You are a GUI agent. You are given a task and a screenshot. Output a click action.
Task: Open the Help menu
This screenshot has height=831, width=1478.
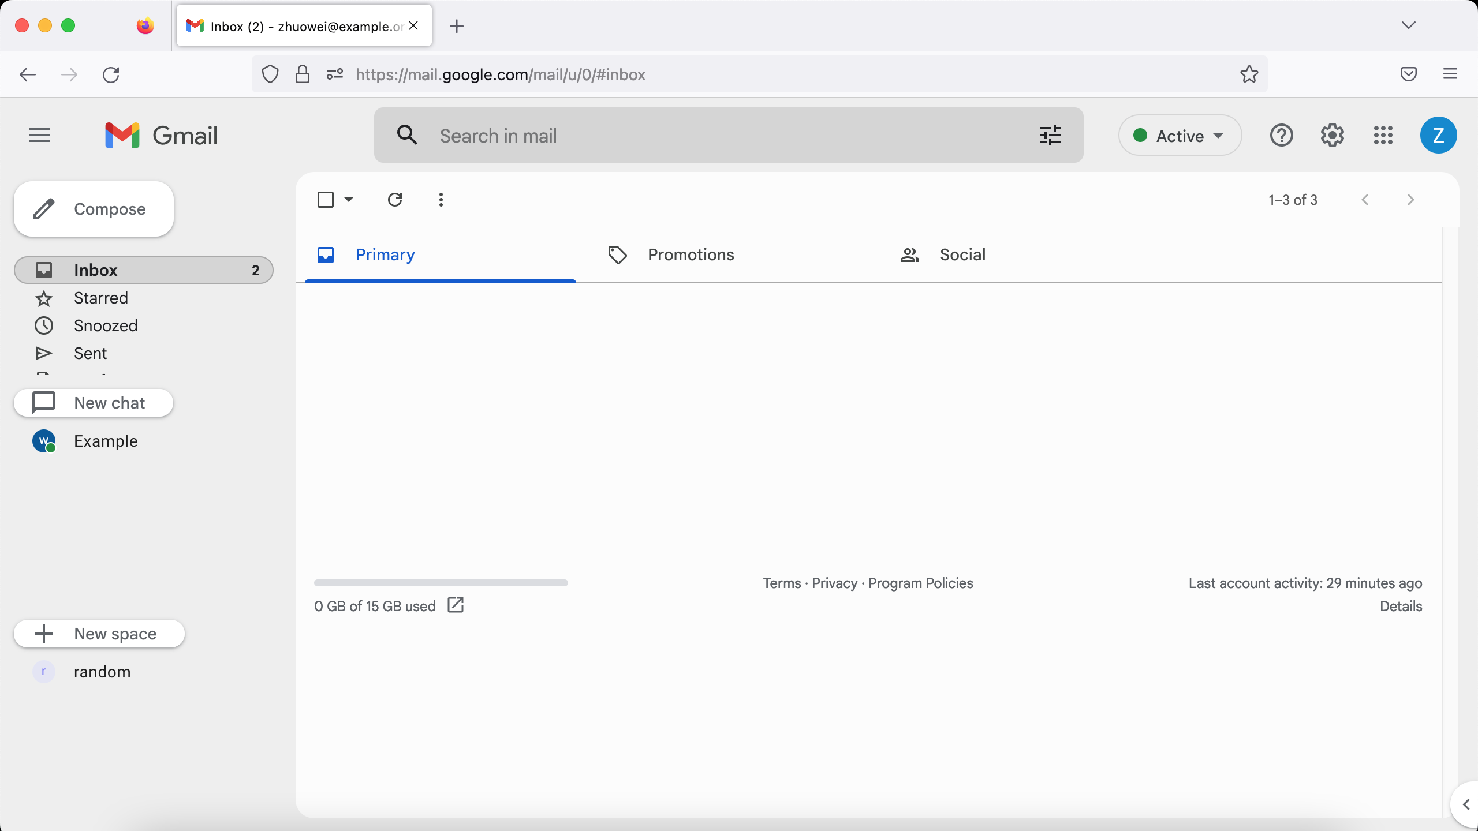[x=1281, y=135]
